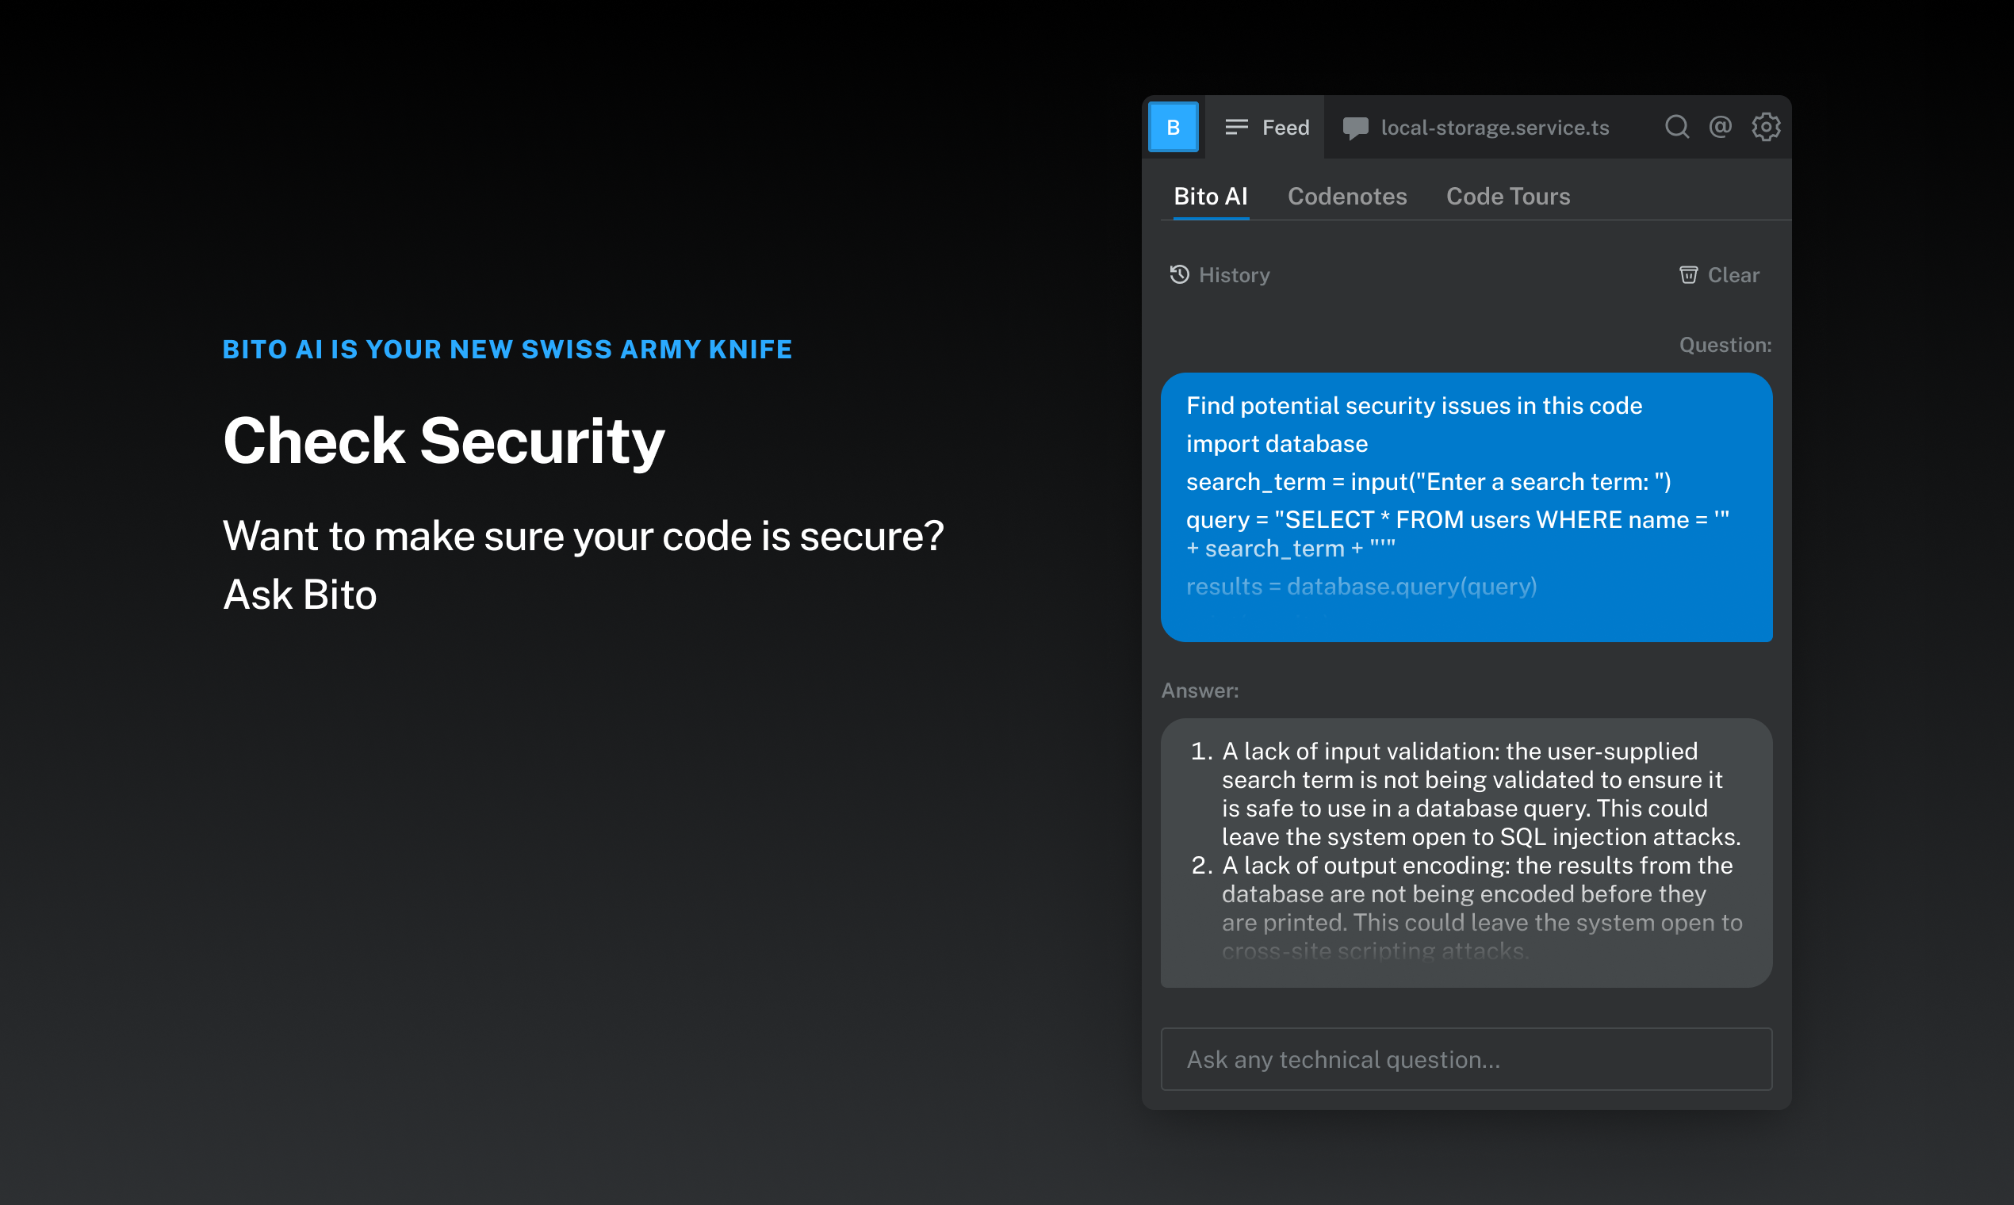Select the Bito AI tab

1210,197
